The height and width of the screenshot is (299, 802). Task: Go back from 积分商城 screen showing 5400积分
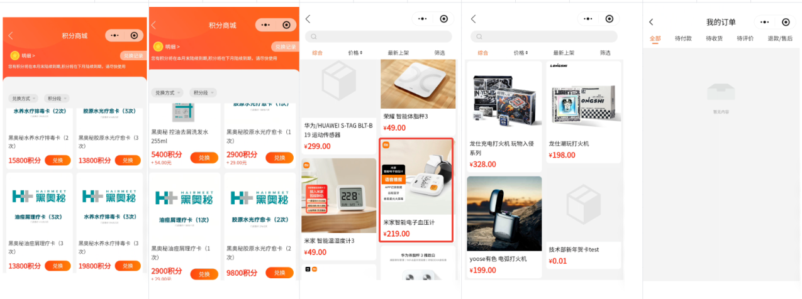point(154,25)
